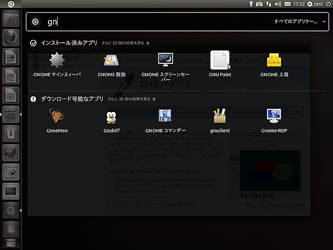Image resolution: width=333 pixels, height=250 pixels.
Task: Open LibreOffice Calc from launcher
Action: [x=11, y=76]
